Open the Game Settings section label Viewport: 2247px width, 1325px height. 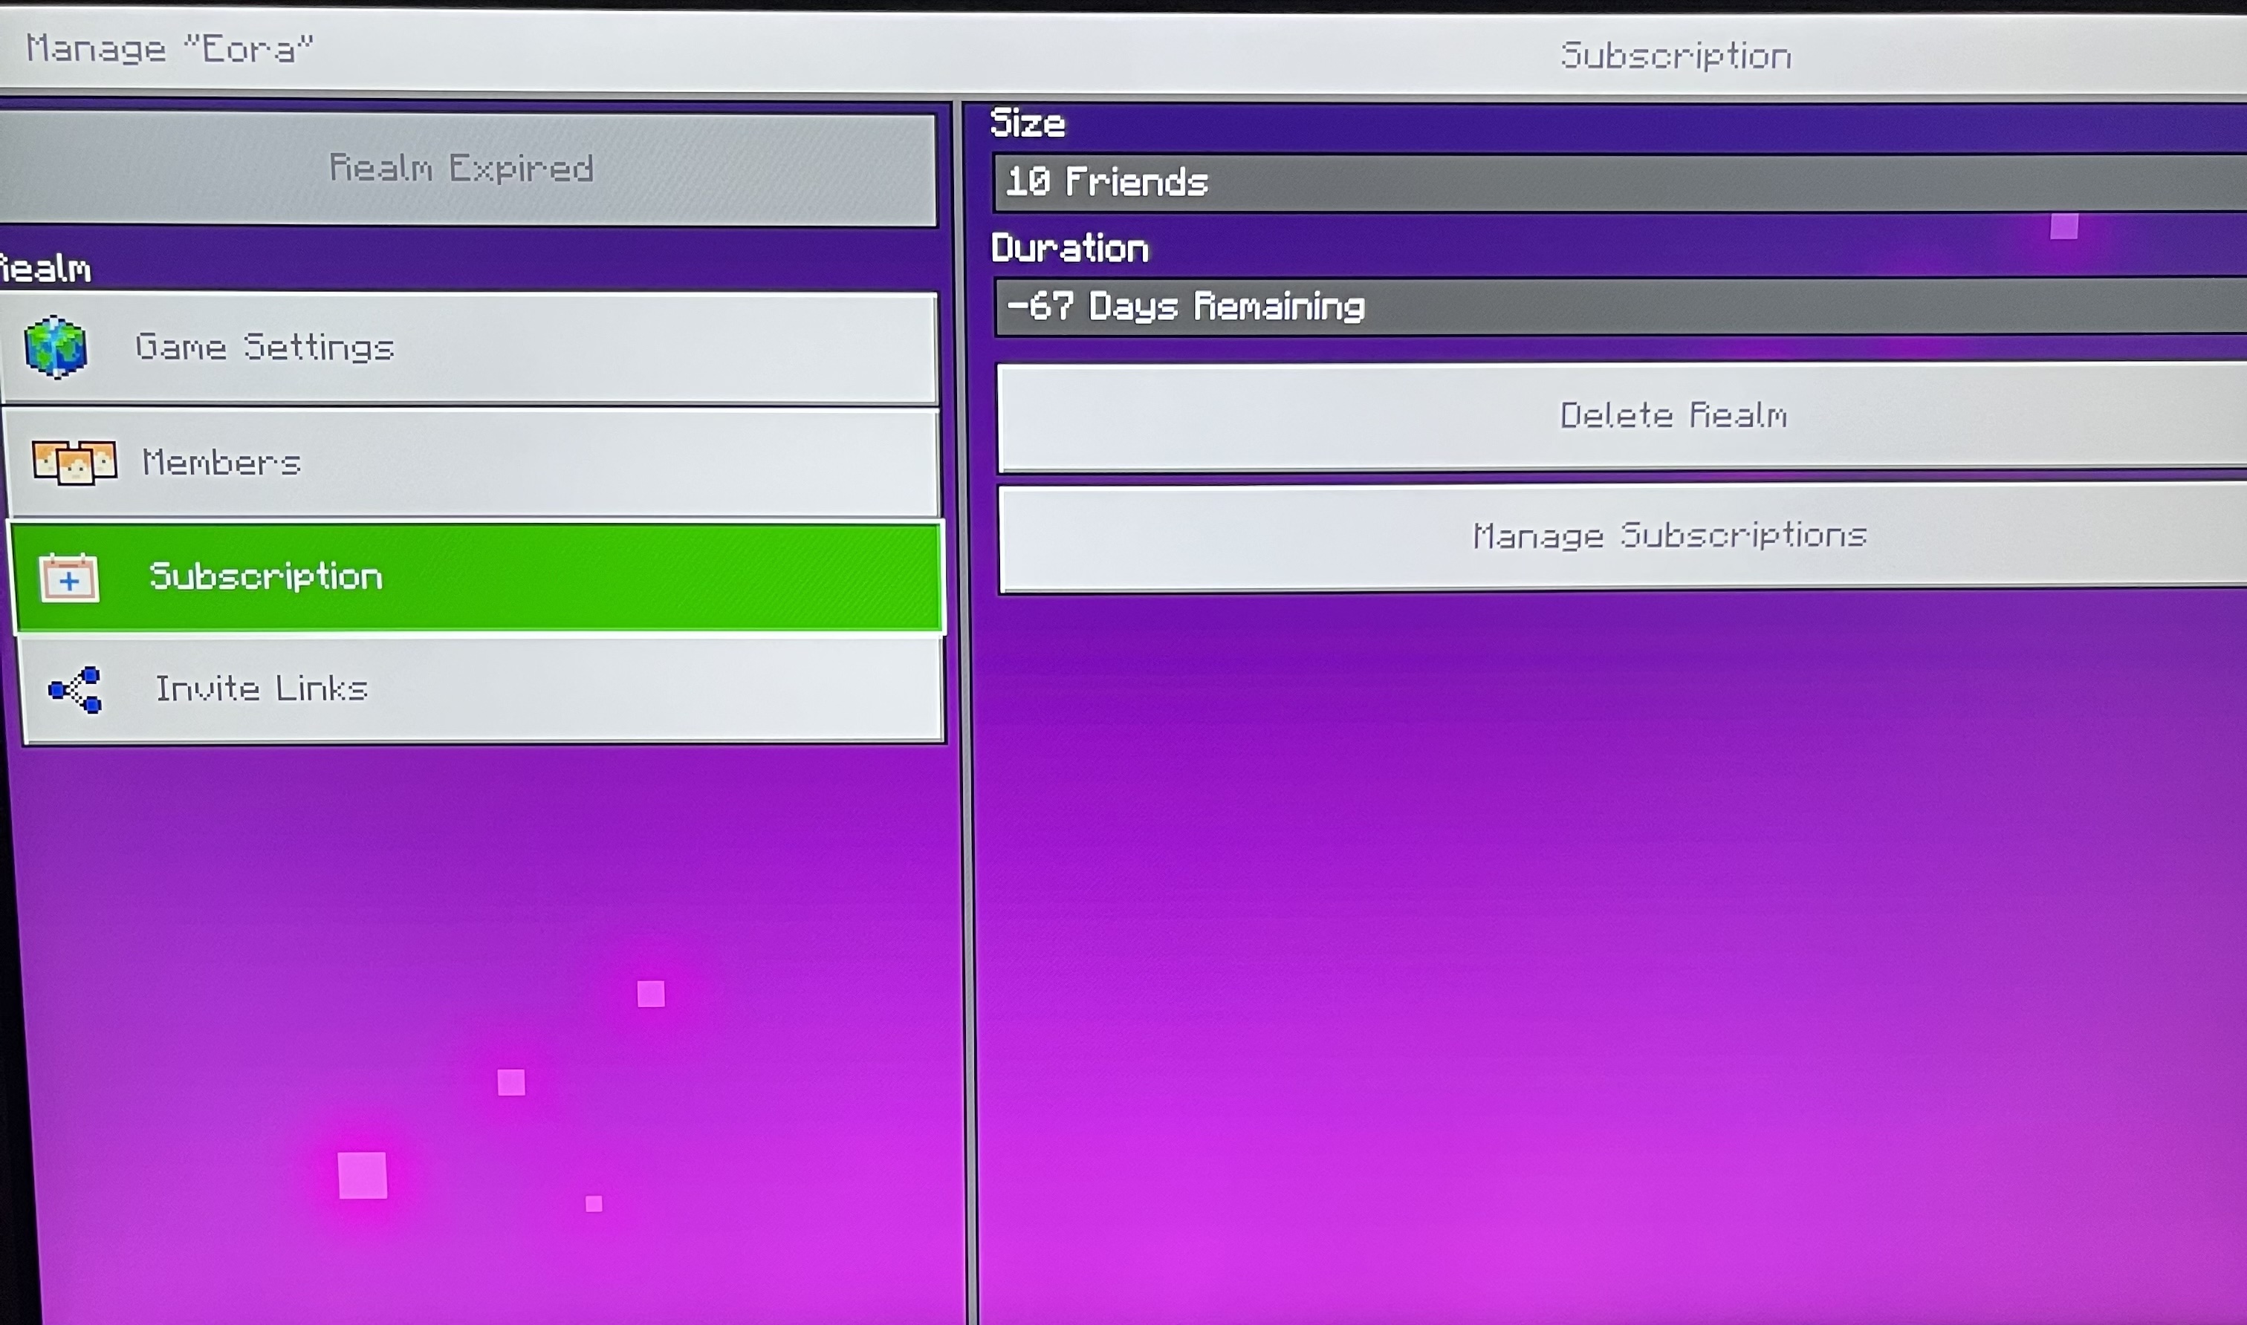pos(265,348)
